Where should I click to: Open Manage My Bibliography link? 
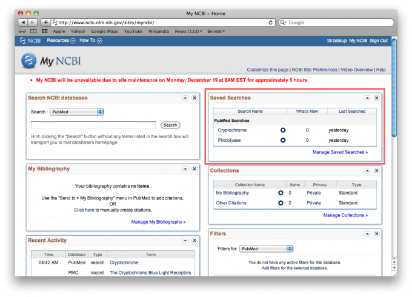click(158, 222)
